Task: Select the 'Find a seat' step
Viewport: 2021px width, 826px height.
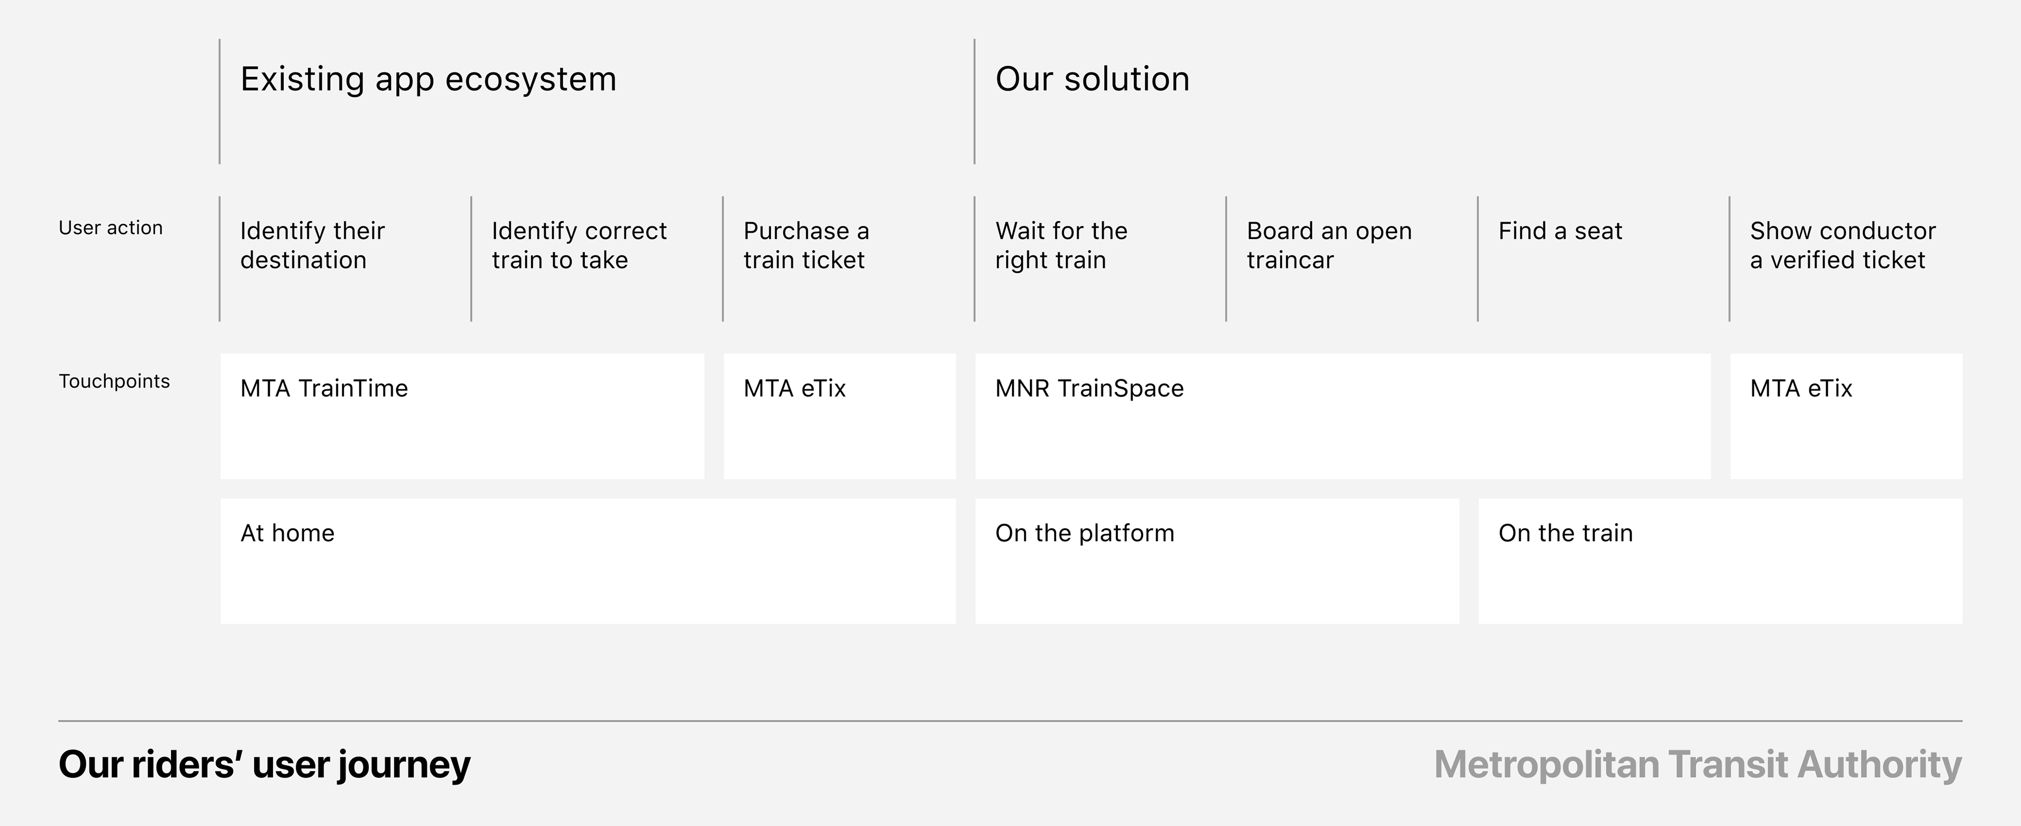Action: [1559, 232]
